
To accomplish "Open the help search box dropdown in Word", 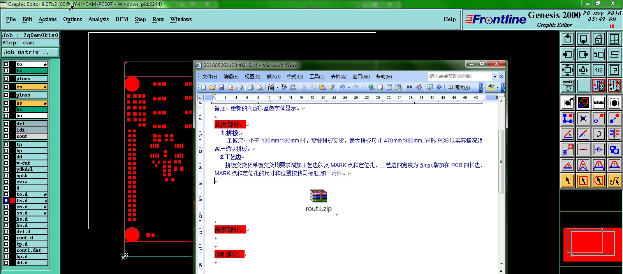I will [x=495, y=76].
